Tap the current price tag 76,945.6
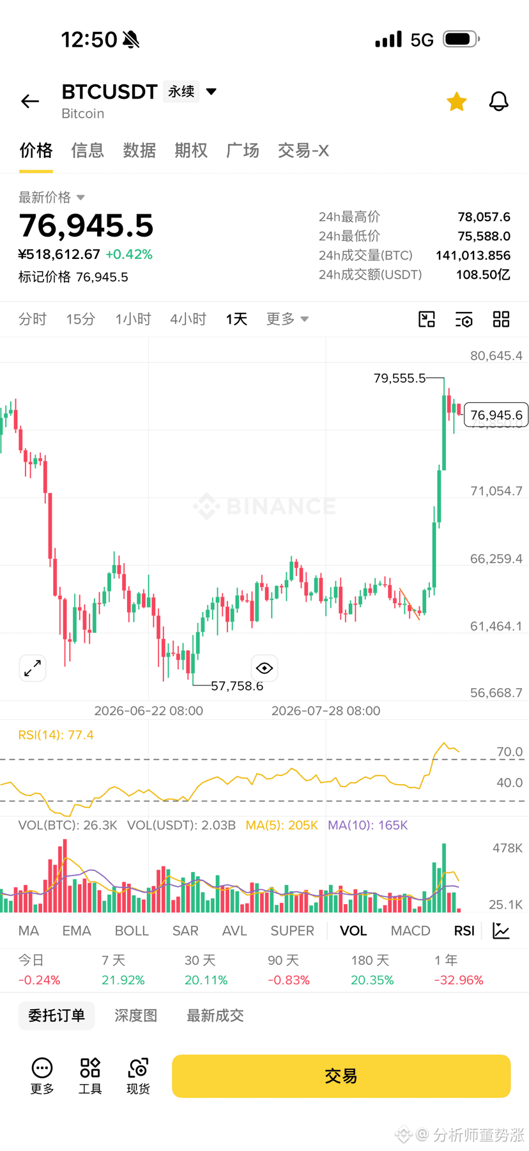Viewport: 529px width, 1151px height. click(x=496, y=415)
